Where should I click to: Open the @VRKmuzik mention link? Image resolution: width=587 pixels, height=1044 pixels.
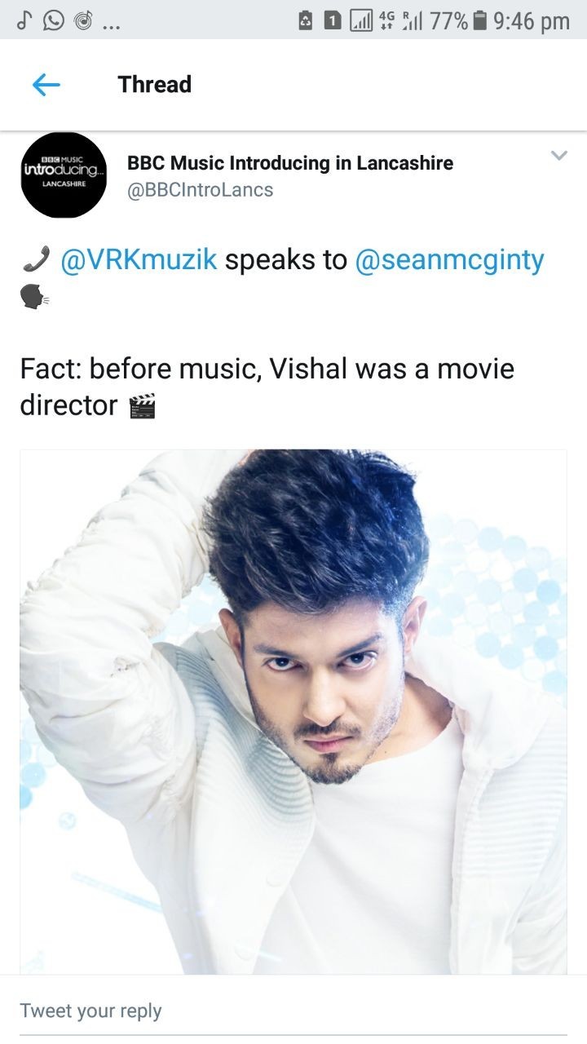(x=139, y=260)
